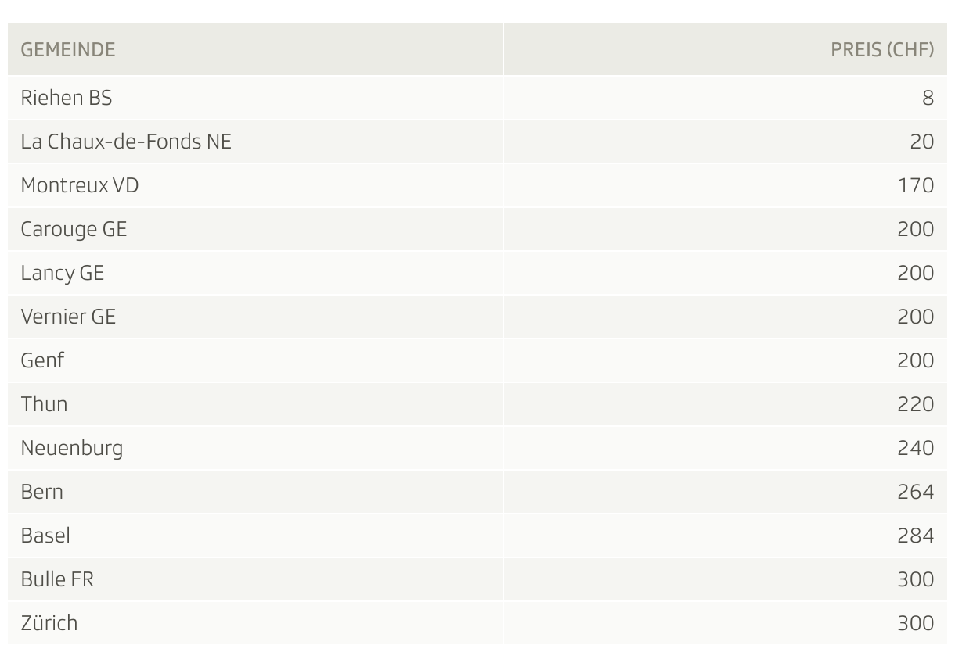Image resolution: width=955 pixels, height=652 pixels.
Task: Select the price 284 for Basel
Action: click(x=916, y=536)
